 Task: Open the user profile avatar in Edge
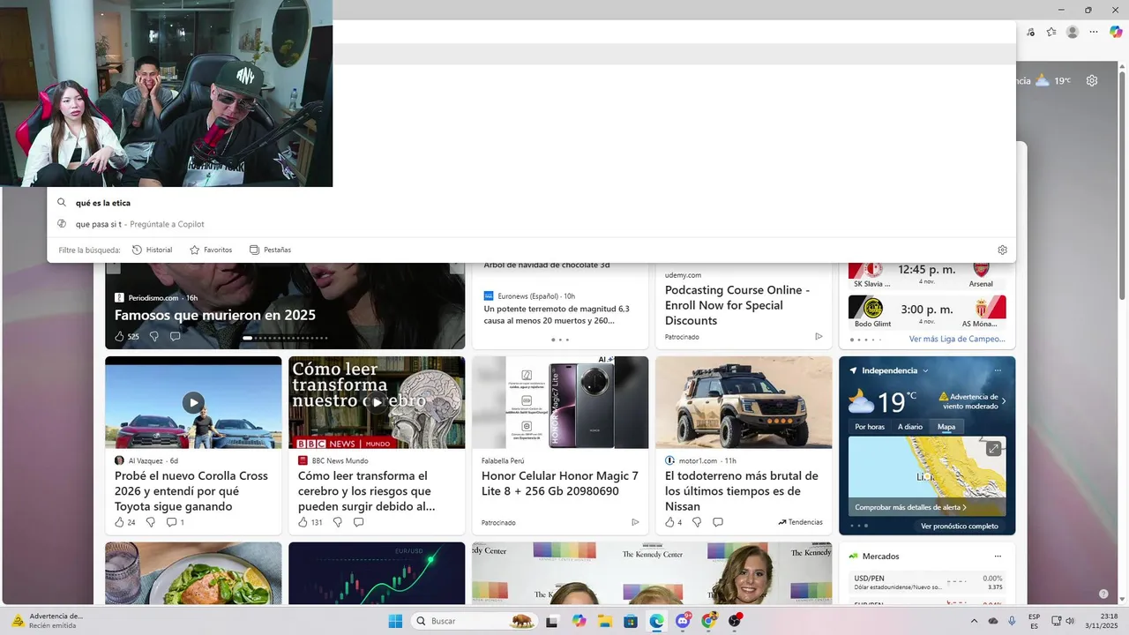(x=1073, y=32)
